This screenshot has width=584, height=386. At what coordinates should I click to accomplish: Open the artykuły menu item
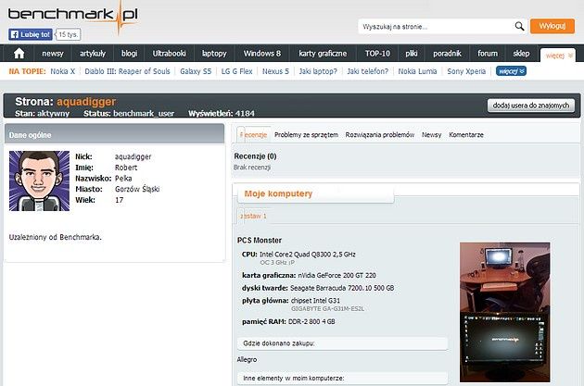93,54
